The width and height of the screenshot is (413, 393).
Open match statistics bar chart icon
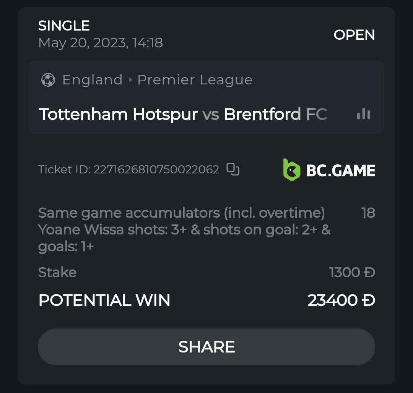pos(363,114)
